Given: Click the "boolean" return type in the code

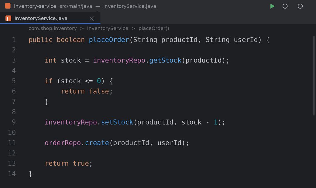Looking at the screenshot, I should 70,40.
